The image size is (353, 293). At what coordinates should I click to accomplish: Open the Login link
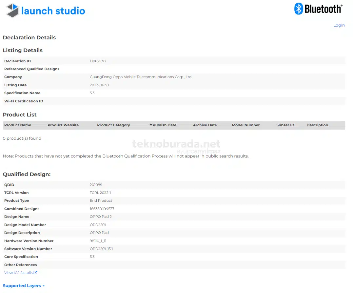[x=339, y=25]
